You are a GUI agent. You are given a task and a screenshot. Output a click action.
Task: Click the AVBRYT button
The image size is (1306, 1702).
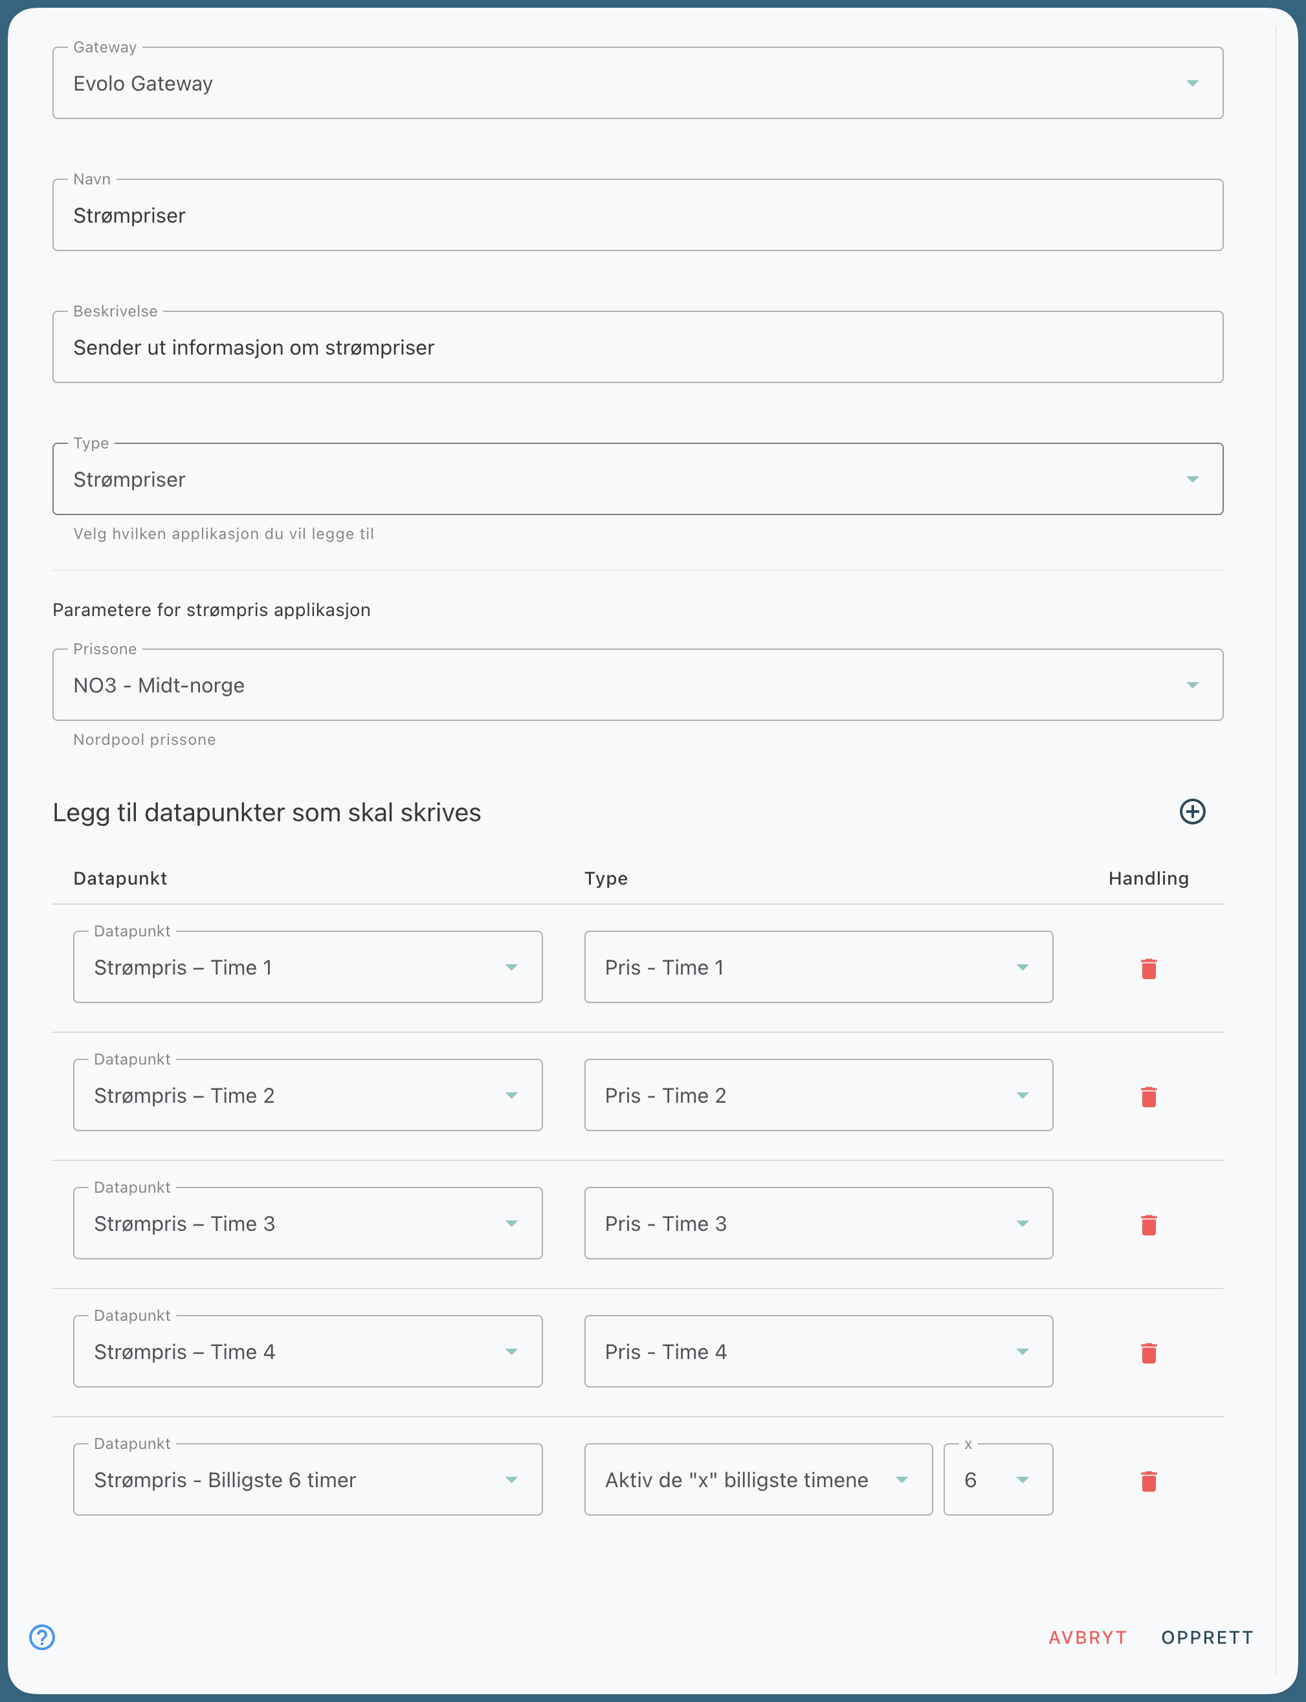[1087, 1637]
